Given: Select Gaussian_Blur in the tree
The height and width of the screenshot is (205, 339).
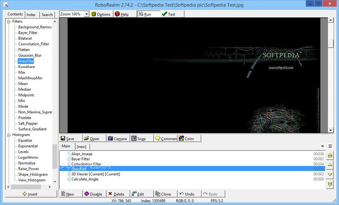Looking at the screenshot, I should point(30,55).
